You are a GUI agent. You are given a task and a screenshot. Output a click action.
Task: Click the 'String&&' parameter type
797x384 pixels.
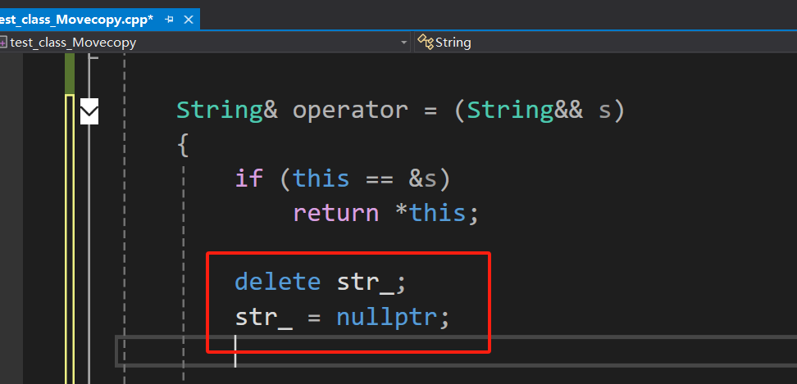(x=525, y=111)
